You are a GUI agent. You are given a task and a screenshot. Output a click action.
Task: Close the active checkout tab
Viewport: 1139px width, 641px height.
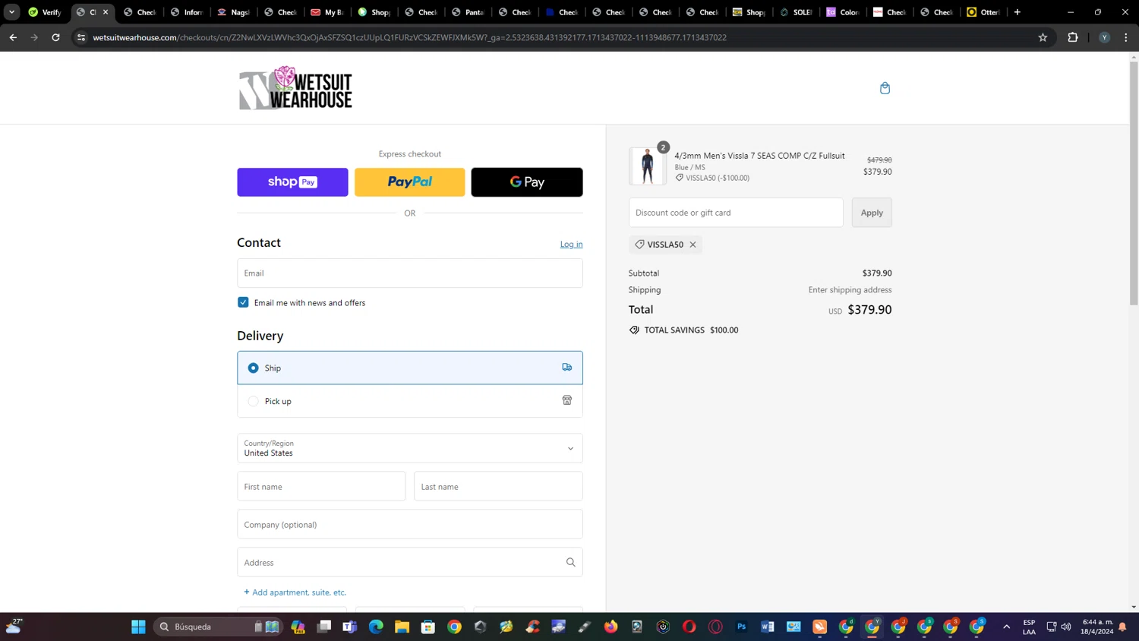coord(106,12)
